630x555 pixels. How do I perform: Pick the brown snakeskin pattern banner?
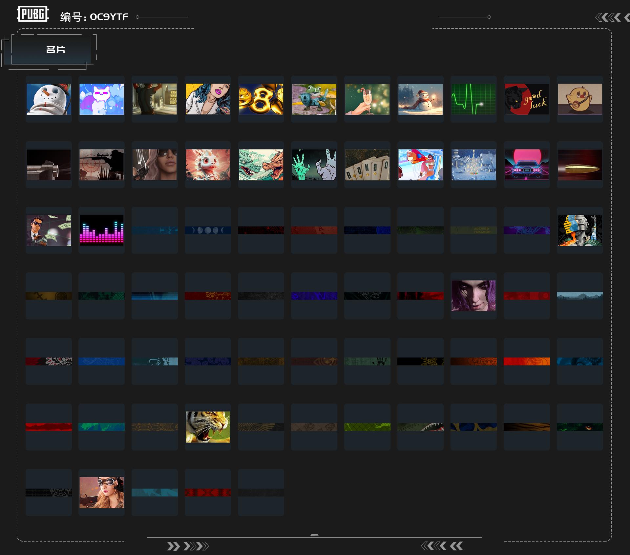155,427
